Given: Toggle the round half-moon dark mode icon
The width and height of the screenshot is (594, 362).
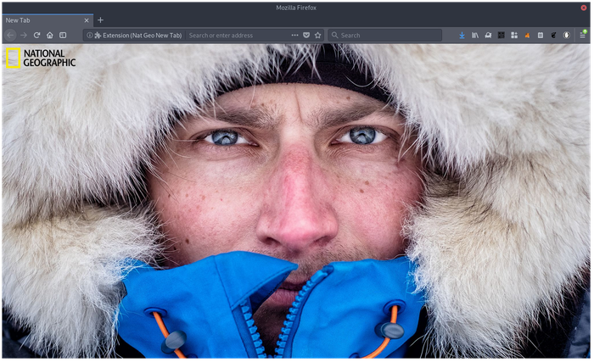Looking at the screenshot, I should point(566,36).
